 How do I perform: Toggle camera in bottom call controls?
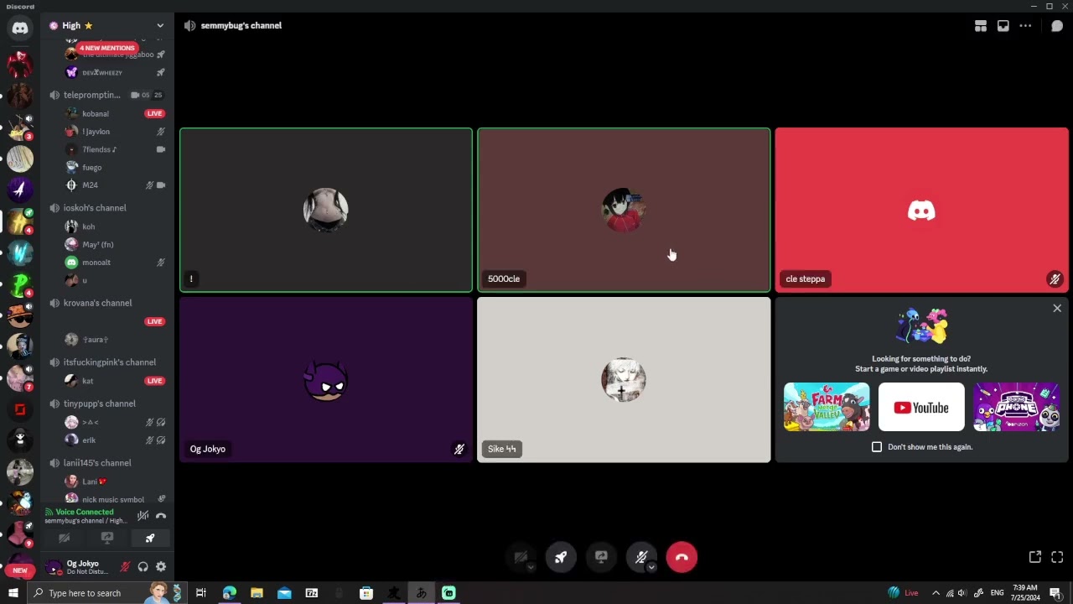(x=521, y=557)
